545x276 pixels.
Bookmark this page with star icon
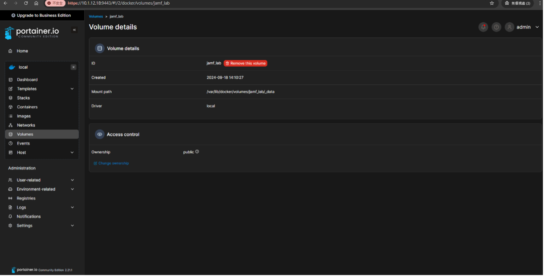(492, 3)
